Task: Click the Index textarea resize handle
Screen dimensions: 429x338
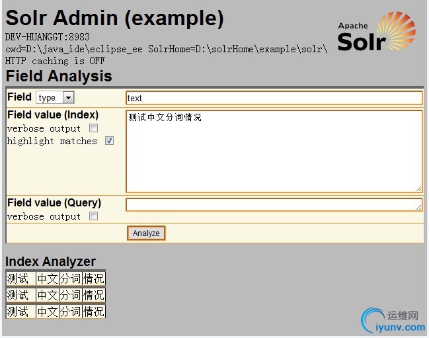Action: (x=418, y=189)
